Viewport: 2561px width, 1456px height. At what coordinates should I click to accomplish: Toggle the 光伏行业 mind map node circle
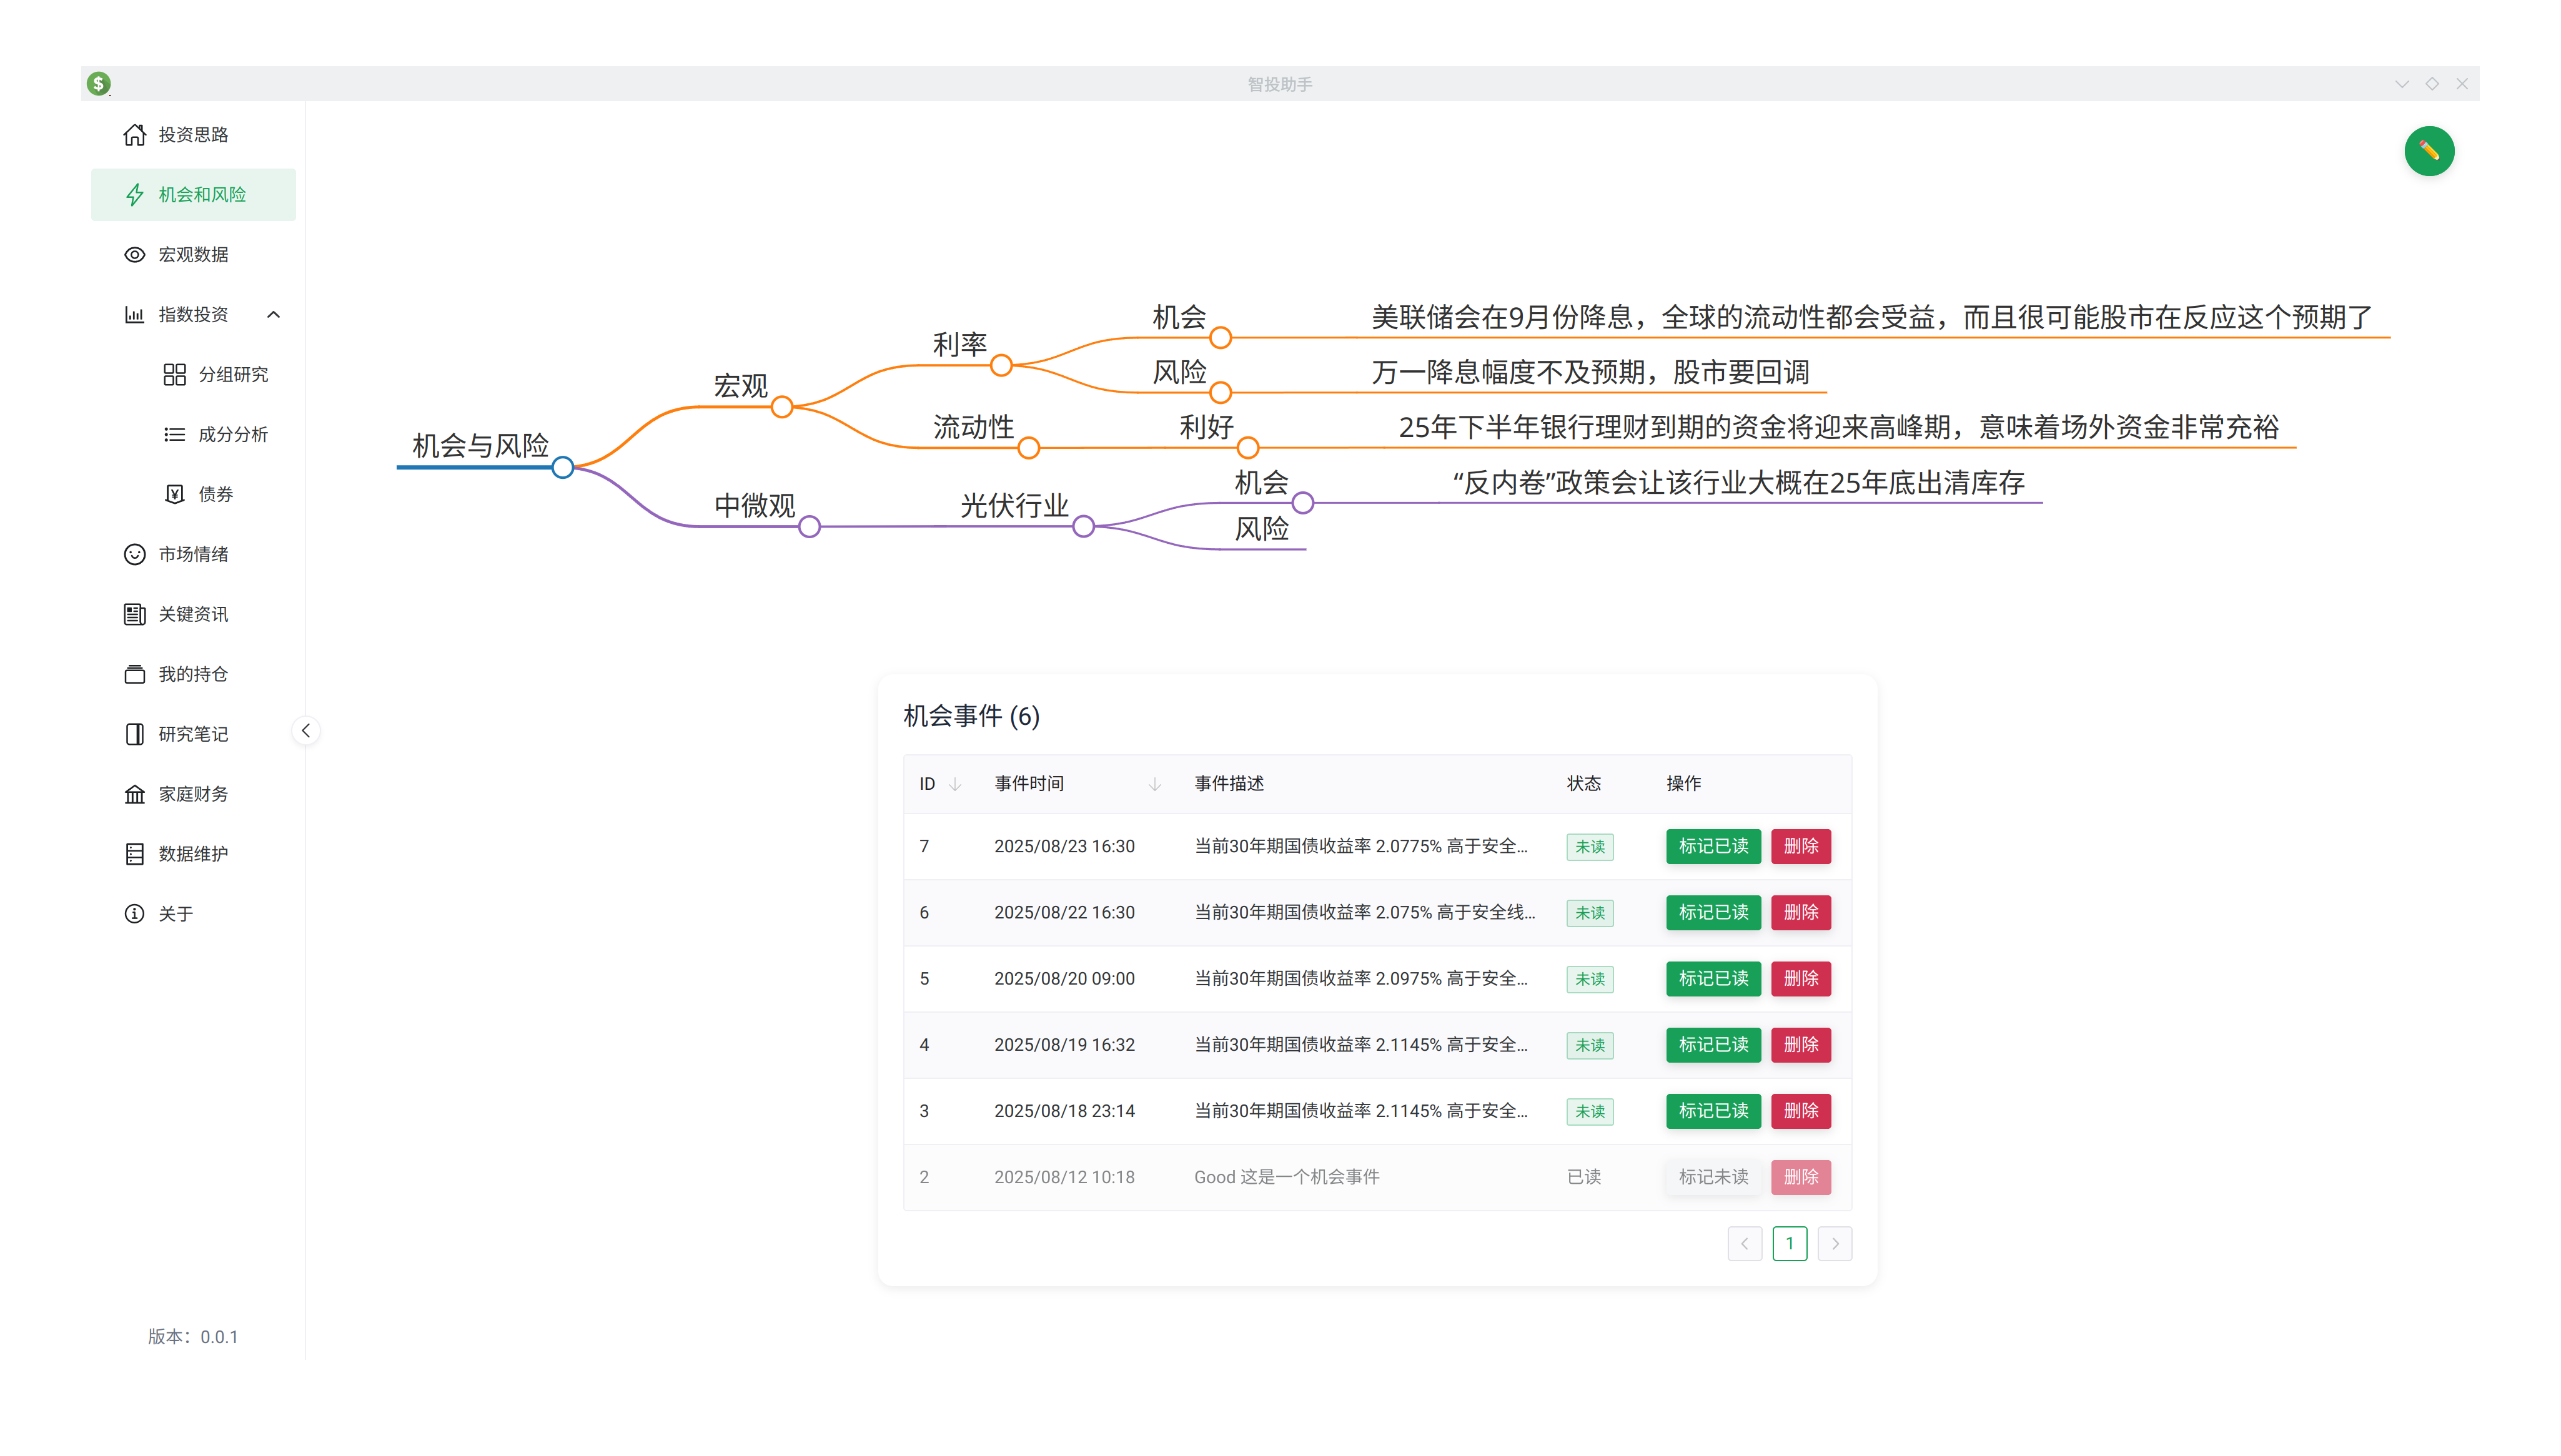click(x=1083, y=526)
